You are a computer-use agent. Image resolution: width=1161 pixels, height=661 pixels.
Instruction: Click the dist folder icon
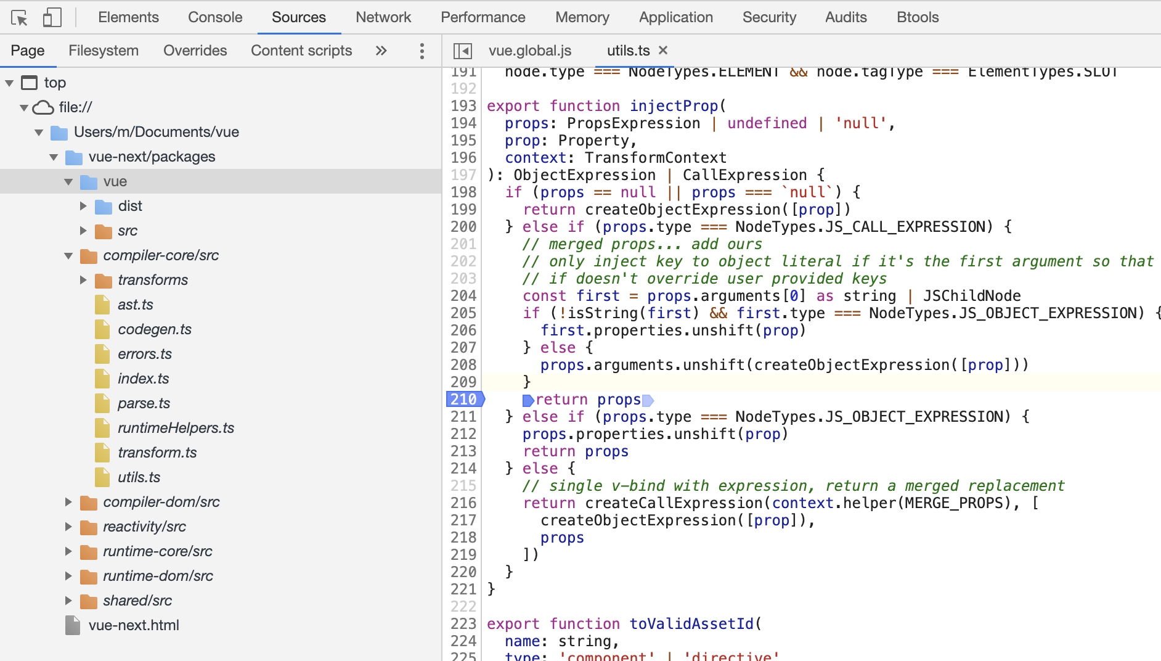104,206
